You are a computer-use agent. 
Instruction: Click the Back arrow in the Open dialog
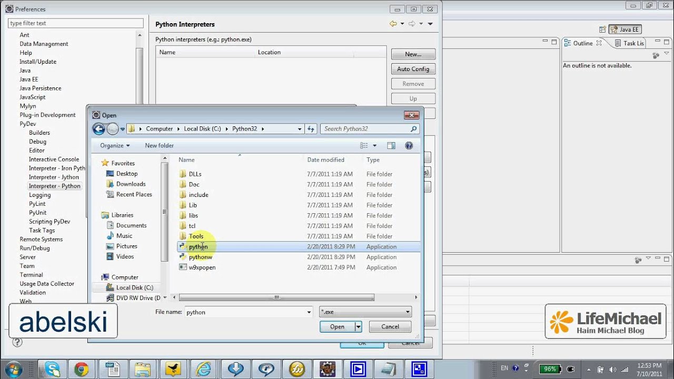tap(98, 128)
